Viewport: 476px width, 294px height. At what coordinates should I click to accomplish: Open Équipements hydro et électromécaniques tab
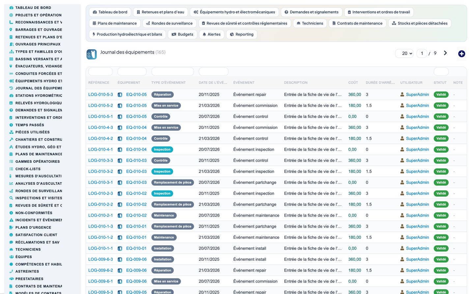[234, 12]
